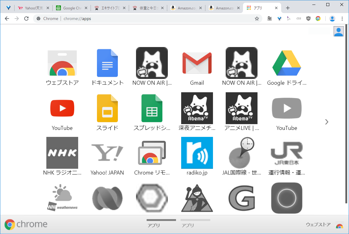349x234 pixels.
Task: Launch the ninja triangle app icon
Action: pyautogui.click(x=197, y=198)
